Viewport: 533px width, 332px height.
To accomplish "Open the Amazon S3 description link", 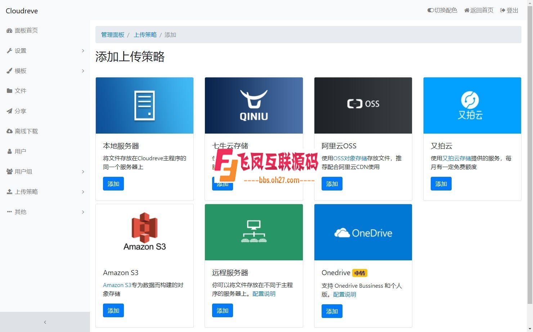I will 117,285.
